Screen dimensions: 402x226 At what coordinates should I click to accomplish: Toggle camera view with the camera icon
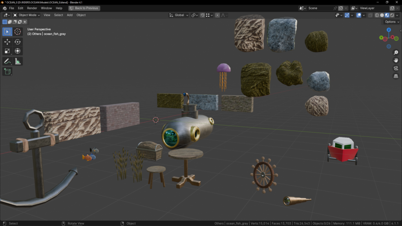396,68
